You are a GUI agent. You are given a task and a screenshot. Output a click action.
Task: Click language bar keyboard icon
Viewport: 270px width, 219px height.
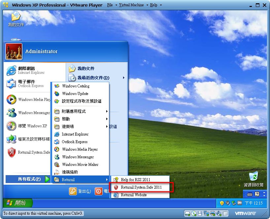tap(250, 194)
